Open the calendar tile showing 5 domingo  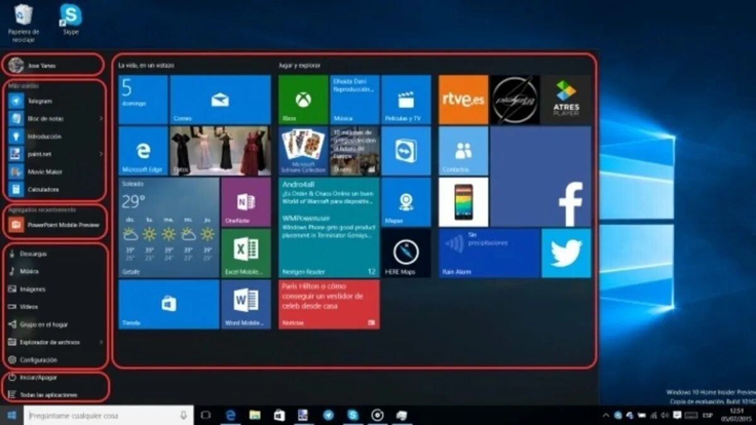click(143, 99)
